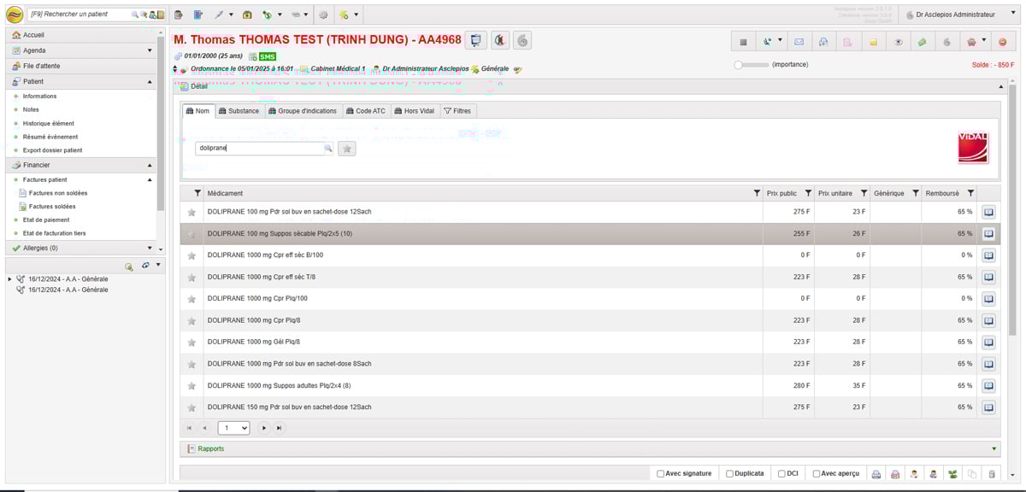Switch to the Substance tab
The height and width of the screenshot is (492, 1026).
(x=238, y=111)
